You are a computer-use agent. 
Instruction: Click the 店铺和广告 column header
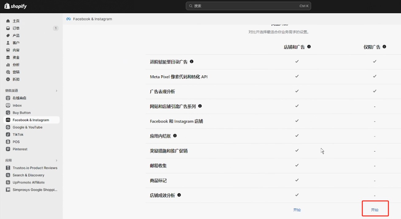pos(294,47)
